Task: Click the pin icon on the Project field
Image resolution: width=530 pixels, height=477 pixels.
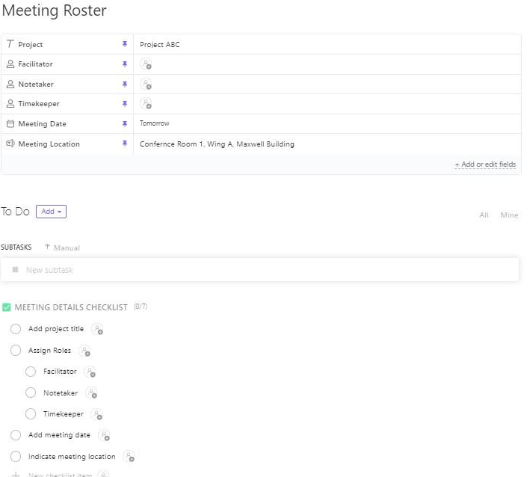Action: 125,44
